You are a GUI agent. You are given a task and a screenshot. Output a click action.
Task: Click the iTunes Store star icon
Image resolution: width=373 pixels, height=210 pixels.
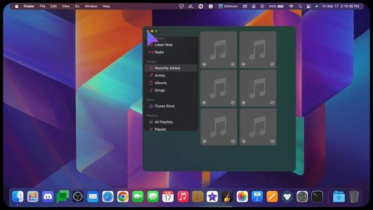[x=151, y=106]
